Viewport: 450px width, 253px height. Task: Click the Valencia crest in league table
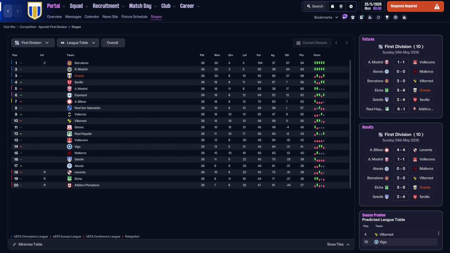(x=69, y=114)
